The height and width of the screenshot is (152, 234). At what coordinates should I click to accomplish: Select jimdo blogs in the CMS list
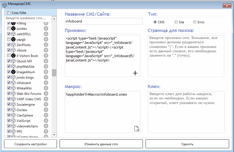click(25, 77)
